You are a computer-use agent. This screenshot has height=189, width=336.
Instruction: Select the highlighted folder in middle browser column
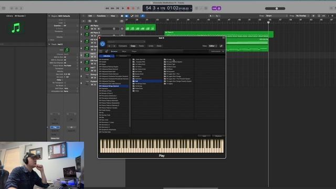(147, 81)
